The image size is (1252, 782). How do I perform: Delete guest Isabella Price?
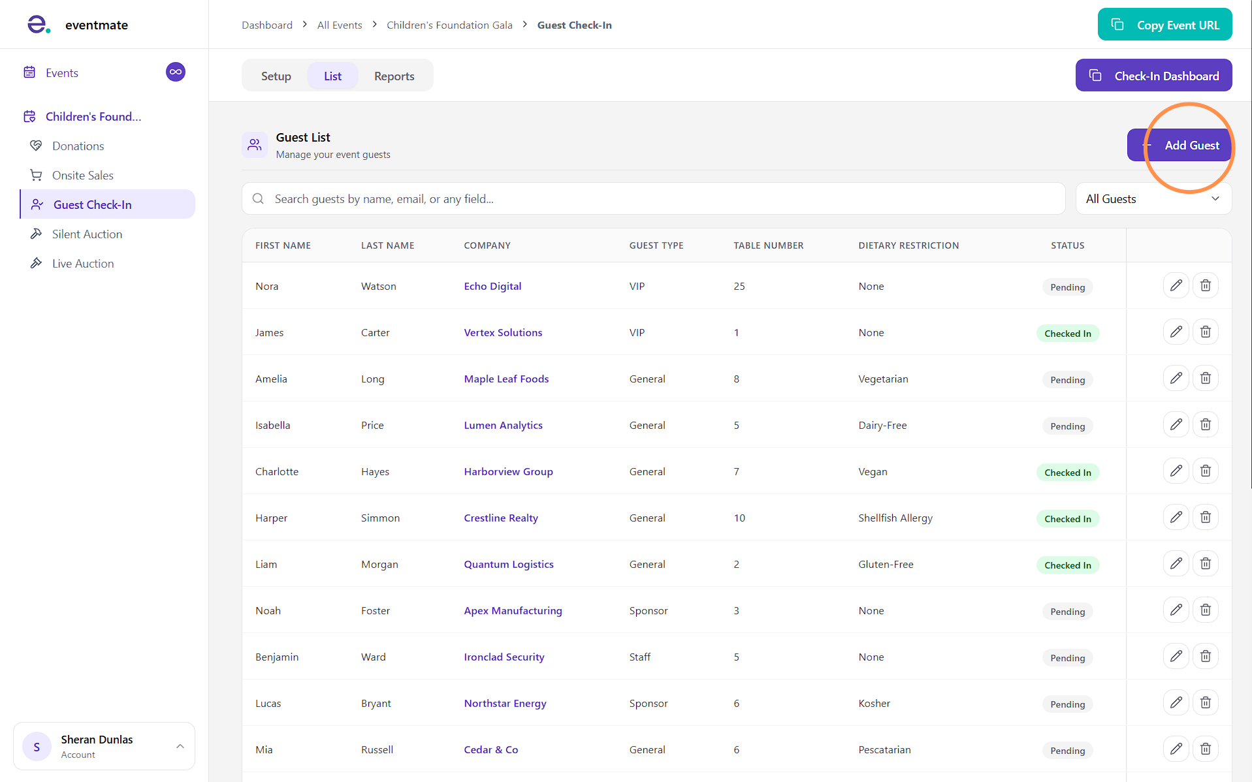(1205, 424)
